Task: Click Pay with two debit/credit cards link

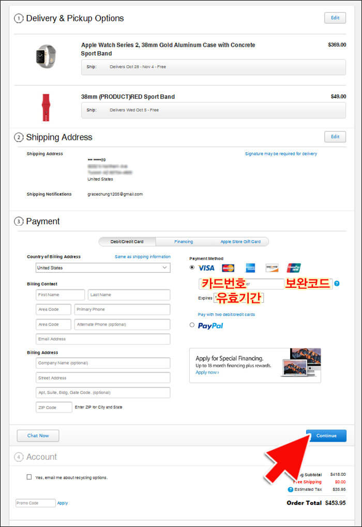Action: pyautogui.click(x=227, y=315)
